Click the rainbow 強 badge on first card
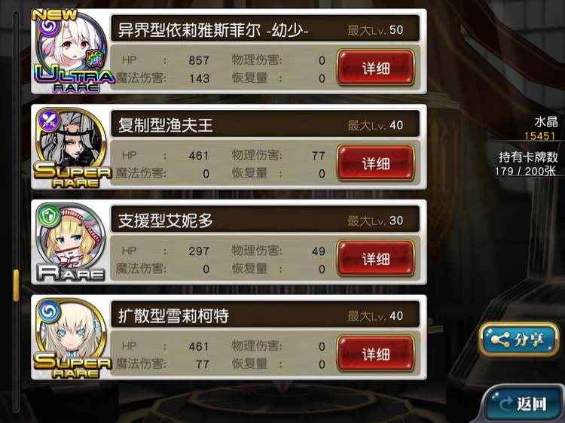 click(x=94, y=58)
